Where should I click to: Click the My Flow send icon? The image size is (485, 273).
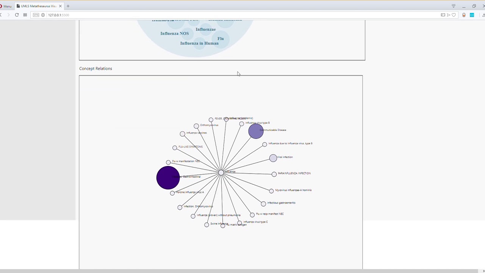coord(448,15)
